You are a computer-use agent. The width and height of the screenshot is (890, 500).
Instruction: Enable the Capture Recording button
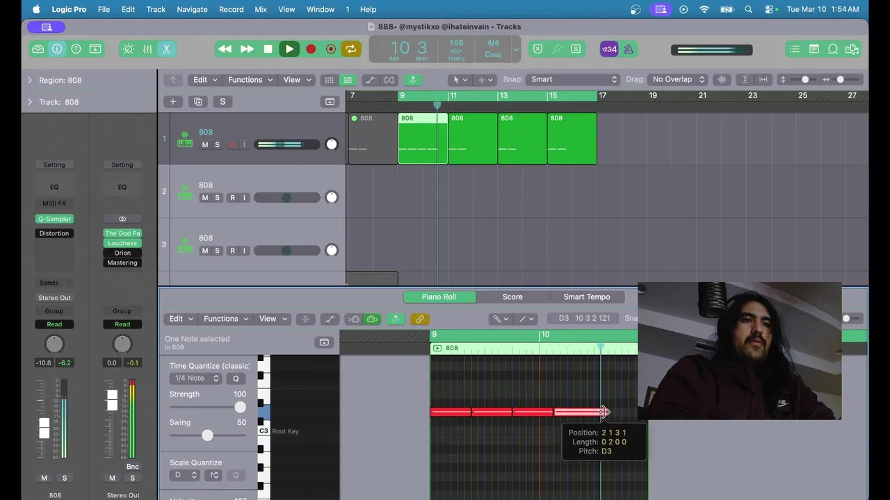coord(331,49)
